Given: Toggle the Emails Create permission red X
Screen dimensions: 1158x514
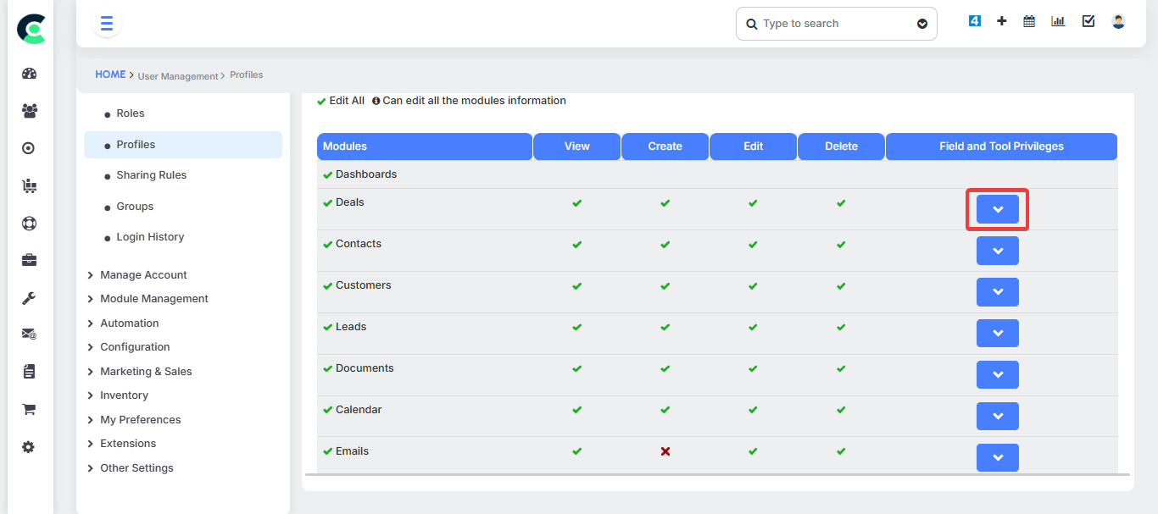Looking at the screenshot, I should pyautogui.click(x=665, y=451).
